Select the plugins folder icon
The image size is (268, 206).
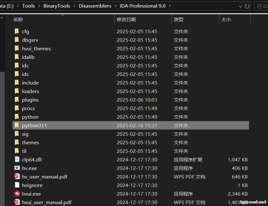17,100
